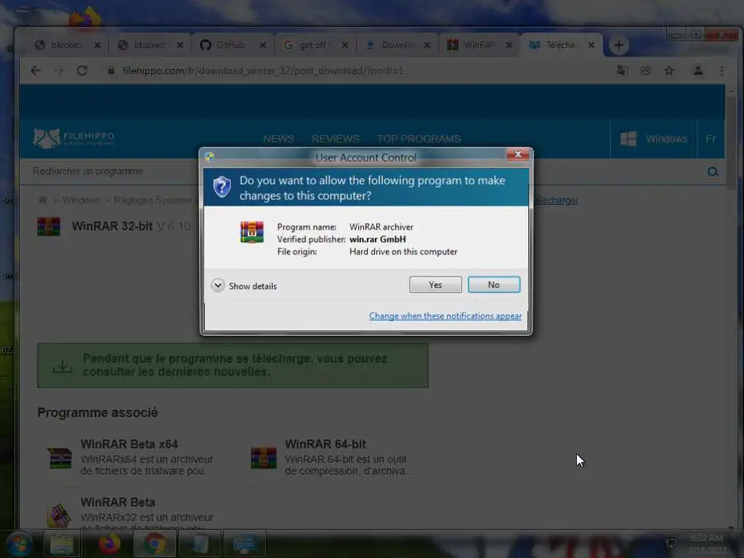
Task: Click the network tray icon
Action: click(x=671, y=543)
